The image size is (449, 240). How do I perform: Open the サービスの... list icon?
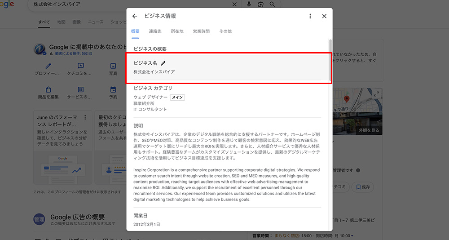click(x=81, y=89)
